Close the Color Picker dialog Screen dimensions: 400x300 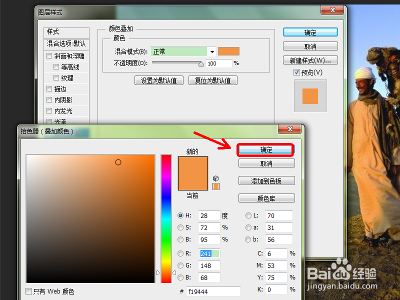pos(290,129)
